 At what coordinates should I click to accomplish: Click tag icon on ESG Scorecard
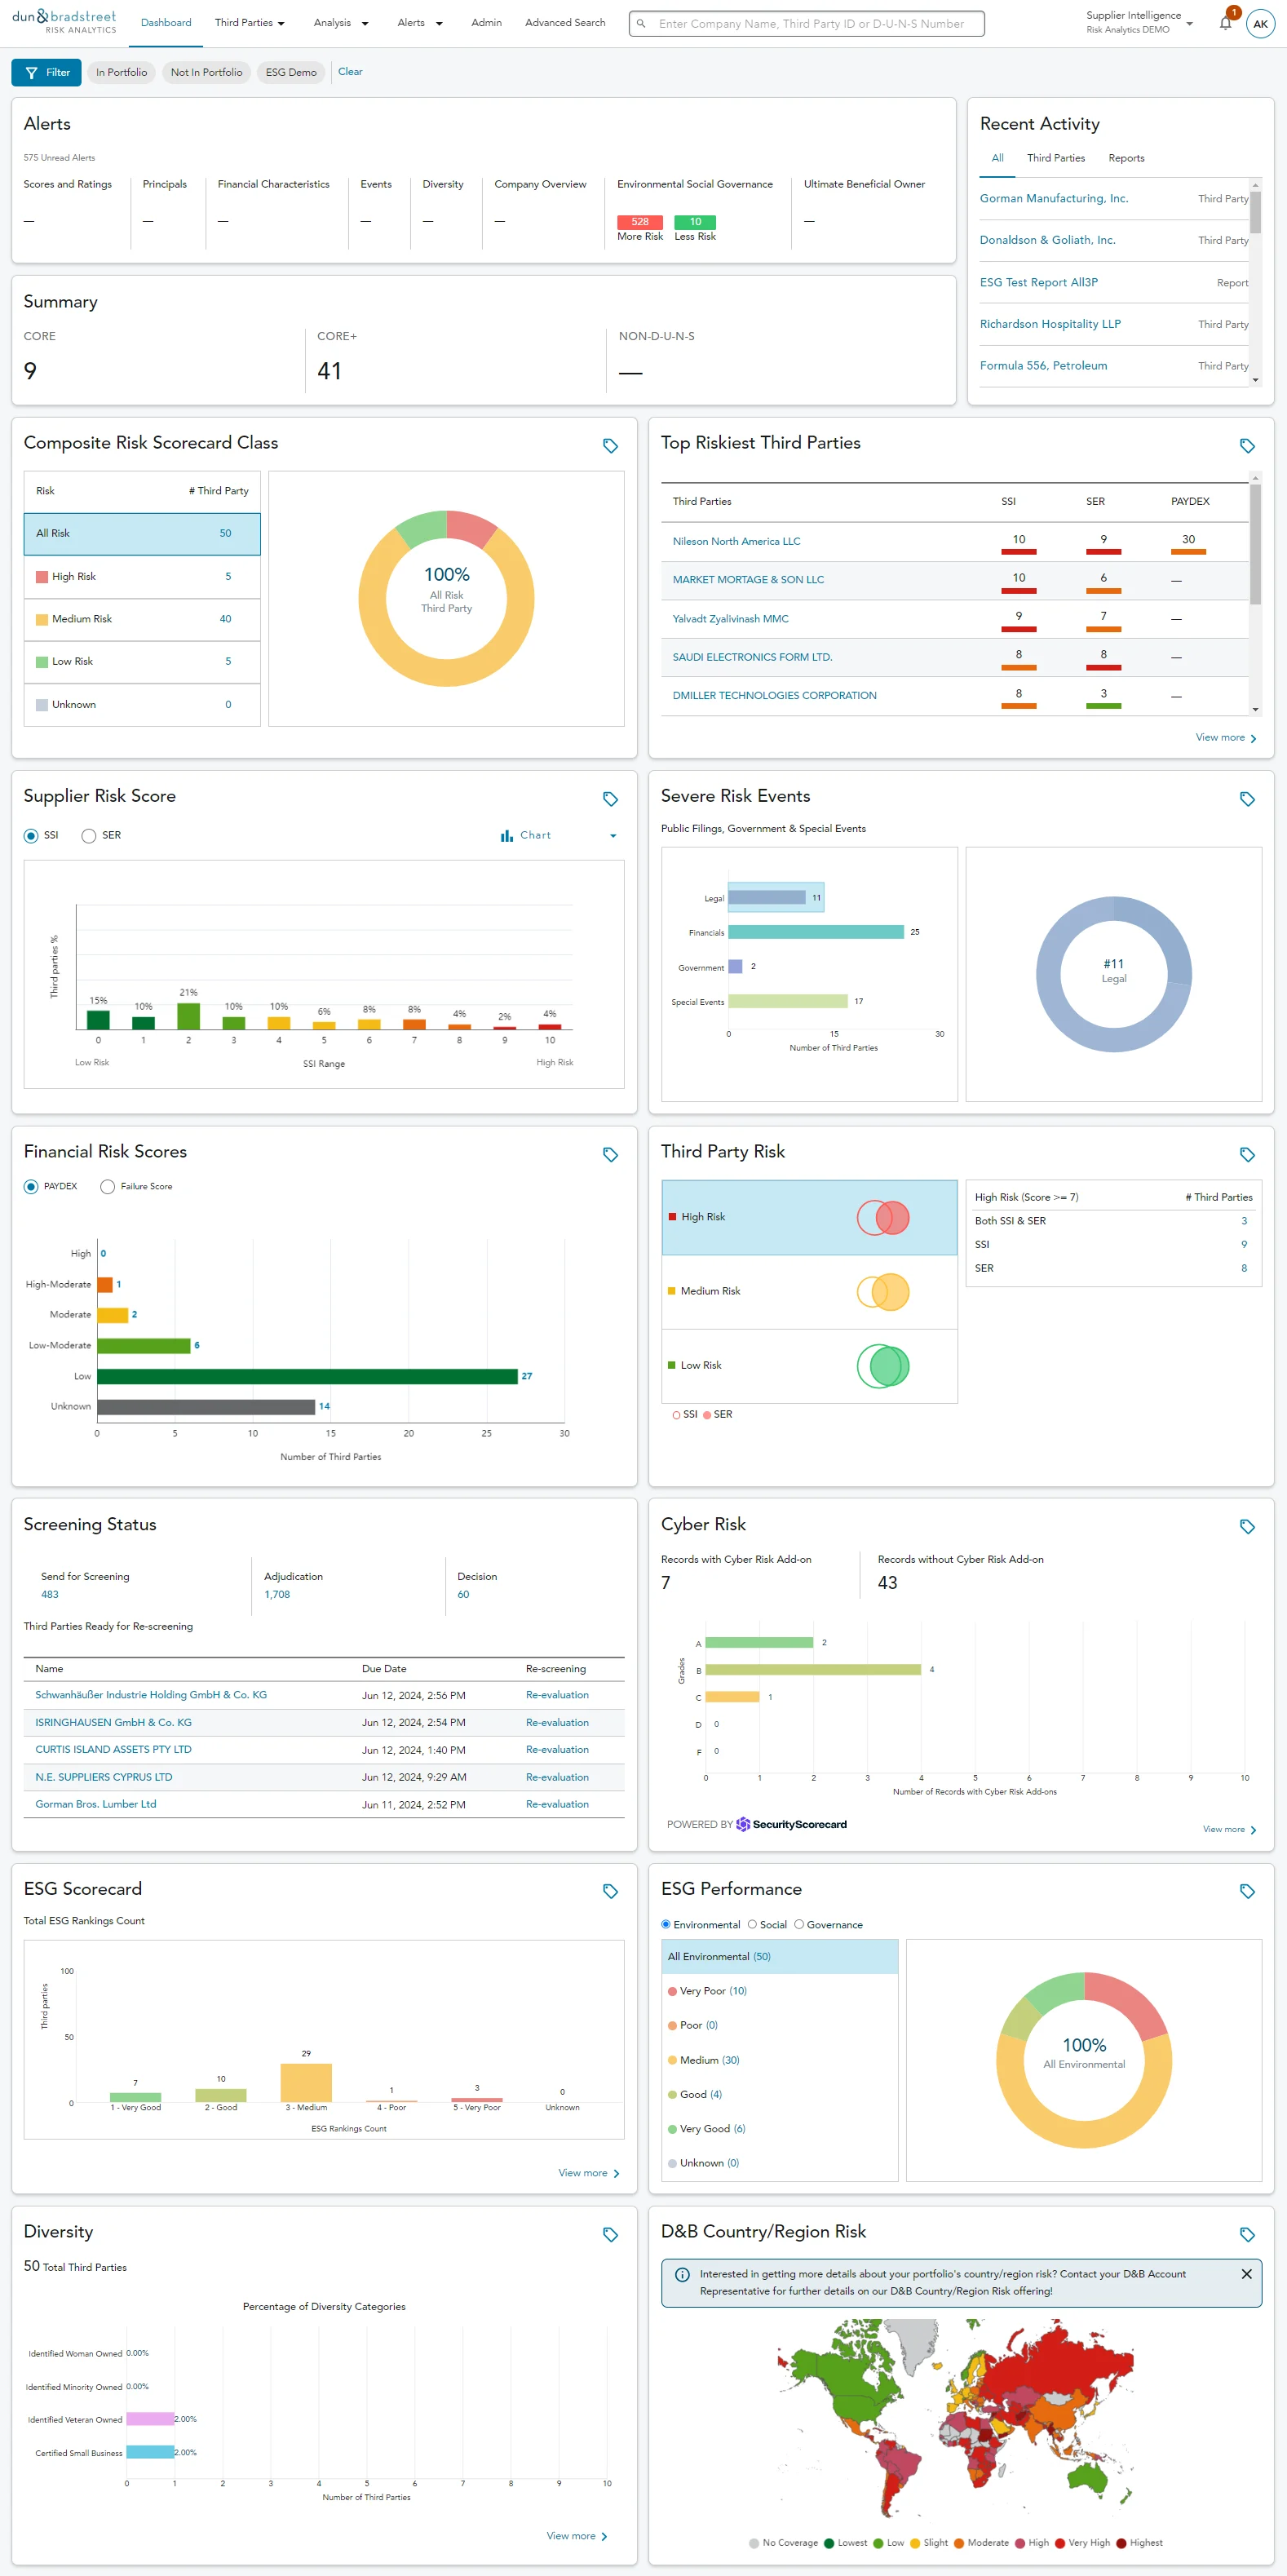coord(610,1891)
